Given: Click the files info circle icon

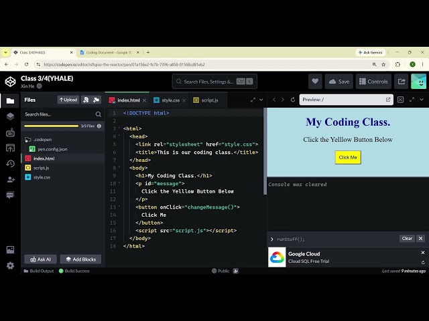Looking at the screenshot, I should click(99, 126).
